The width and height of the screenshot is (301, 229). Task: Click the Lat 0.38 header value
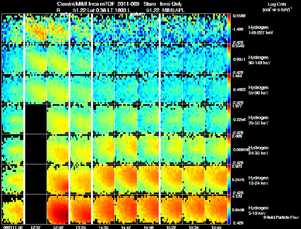[97, 10]
